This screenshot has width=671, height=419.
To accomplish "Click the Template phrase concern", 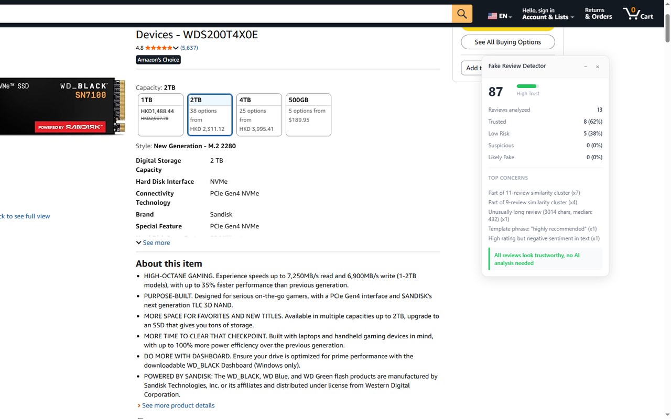I will [543, 229].
